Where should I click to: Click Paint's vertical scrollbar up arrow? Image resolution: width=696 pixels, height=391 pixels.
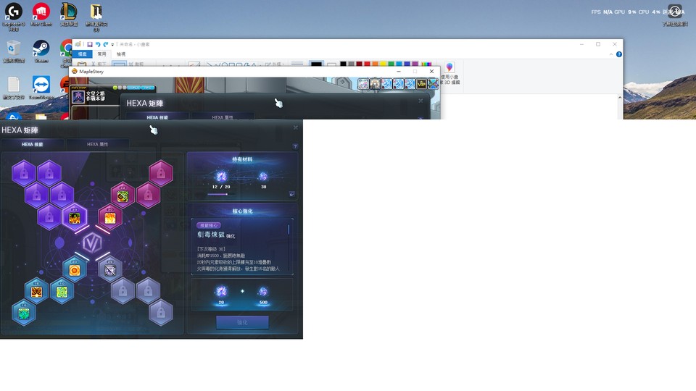pos(620,98)
